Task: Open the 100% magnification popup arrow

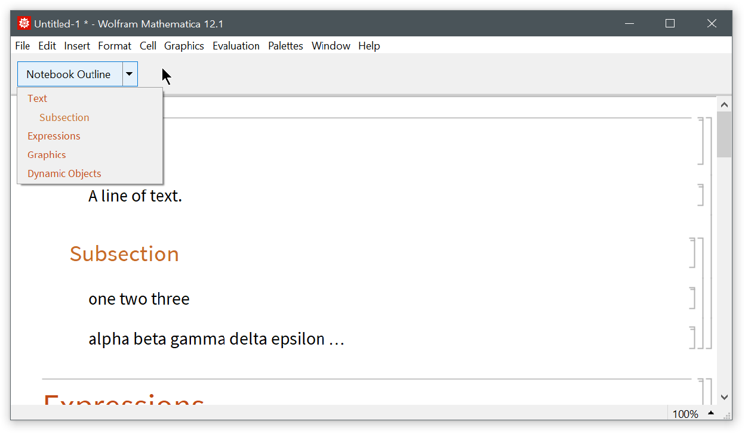Action: click(711, 413)
